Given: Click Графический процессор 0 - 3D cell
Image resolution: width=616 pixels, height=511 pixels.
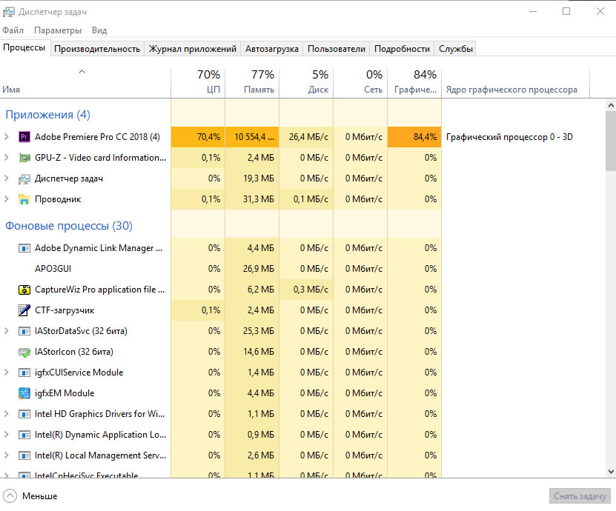Looking at the screenshot, I should tap(509, 137).
